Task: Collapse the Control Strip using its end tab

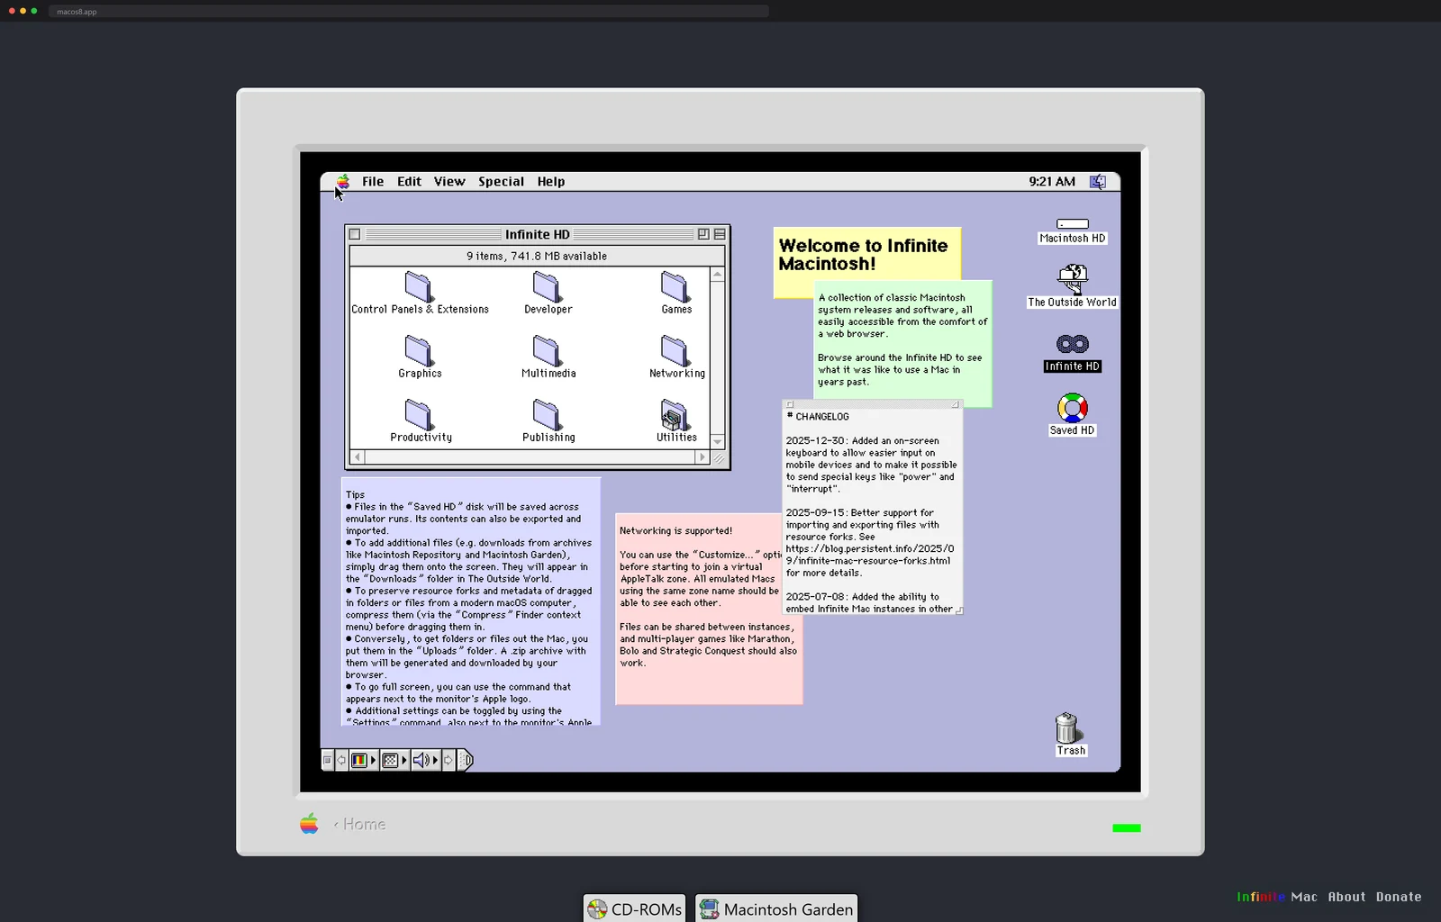Action: tap(466, 761)
